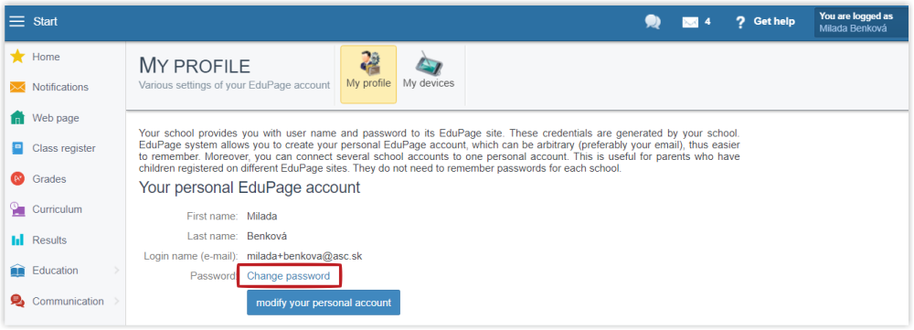Click the Class register book icon
Viewport: 914px width, 330px height.
[x=18, y=148]
